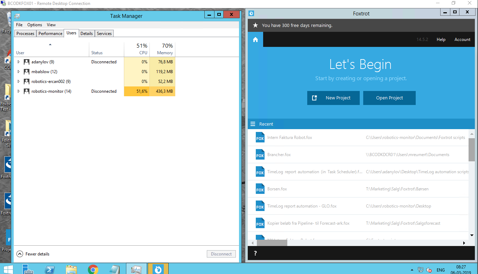Viewport: 478px width, 274px height.
Task: Sort by the User column header
Action: (x=51, y=49)
